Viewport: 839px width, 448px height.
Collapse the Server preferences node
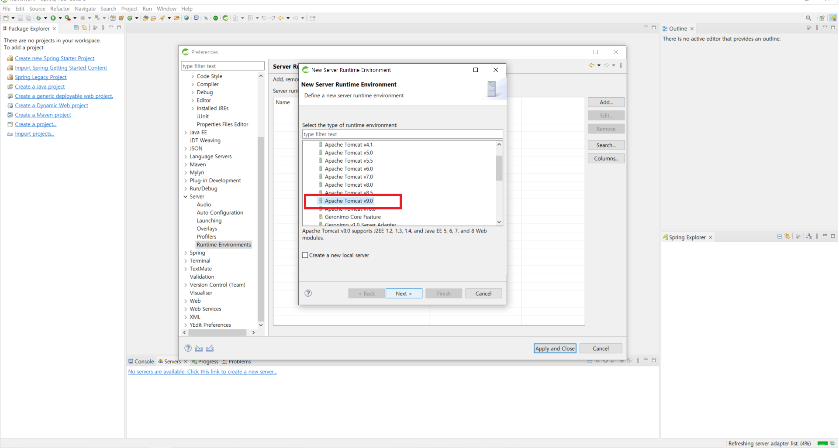point(186,197)
